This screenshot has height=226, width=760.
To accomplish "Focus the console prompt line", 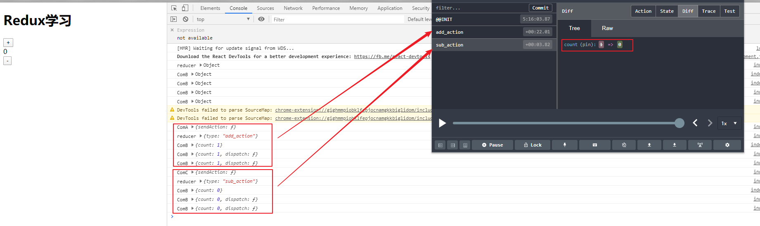I will click(x=462, y=217).
